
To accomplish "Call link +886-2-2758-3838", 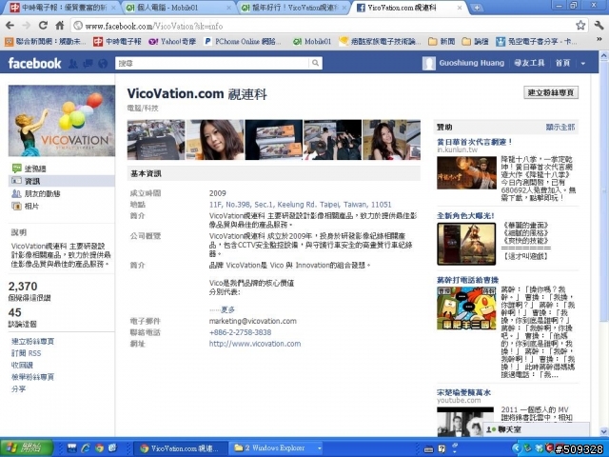I will [x=240, y=332].
